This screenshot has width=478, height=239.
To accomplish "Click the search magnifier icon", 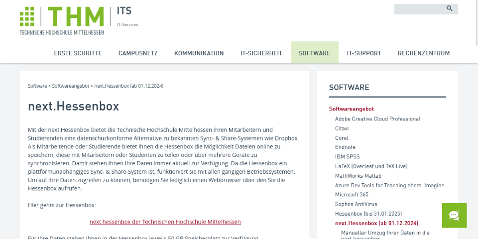I will [x=450, y=8].
